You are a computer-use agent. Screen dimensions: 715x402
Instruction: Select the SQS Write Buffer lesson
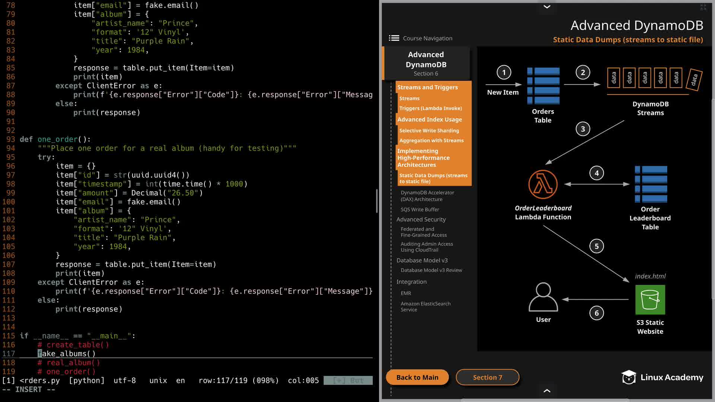coord(420,210)
